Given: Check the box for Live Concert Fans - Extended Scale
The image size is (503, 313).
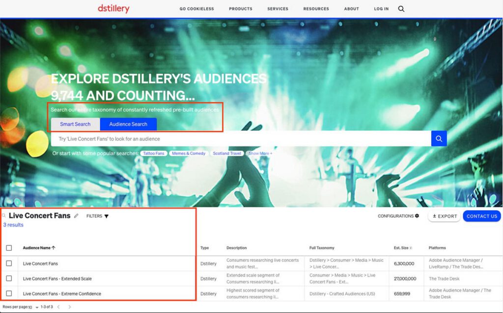Looking at the screenshot, I should [x=9, y=279].
